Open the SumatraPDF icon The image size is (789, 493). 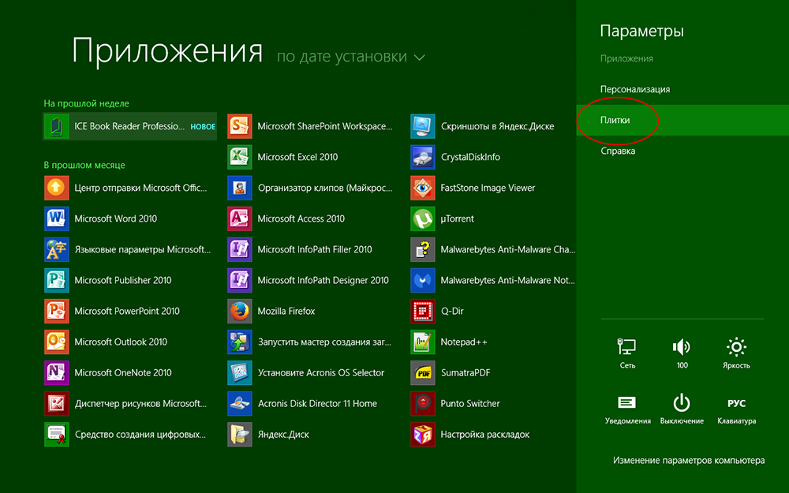(x=423, y=373)
